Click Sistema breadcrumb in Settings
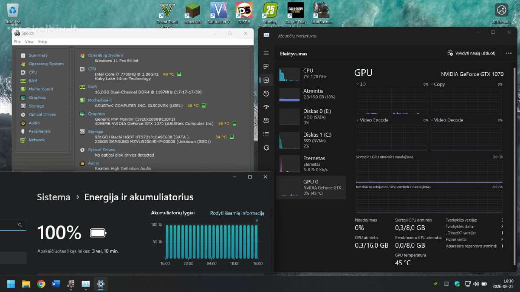This screenshot has width=520, height=292. click(54, 197)
